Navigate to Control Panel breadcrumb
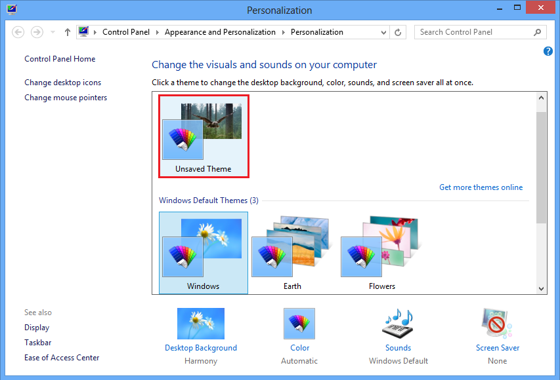 (126, 32)
